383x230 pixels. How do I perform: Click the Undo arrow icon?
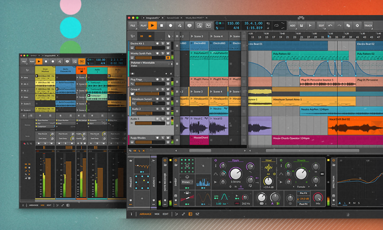tap(330, 26)
